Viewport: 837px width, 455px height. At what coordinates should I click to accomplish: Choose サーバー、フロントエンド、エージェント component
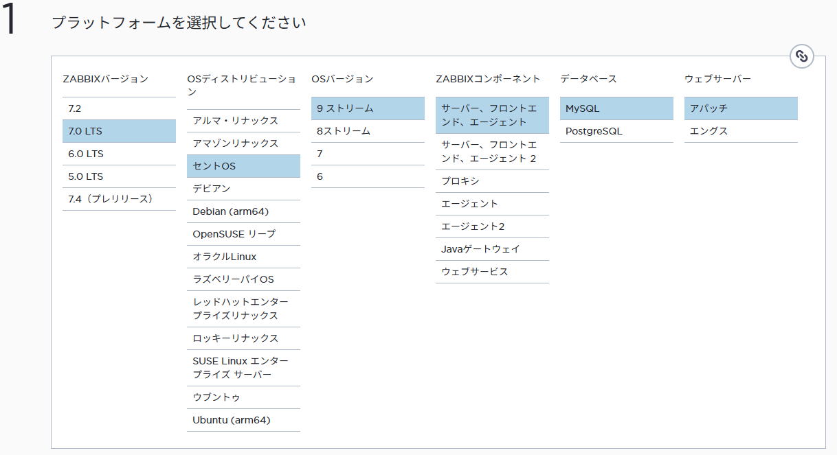tap(492, 115)
